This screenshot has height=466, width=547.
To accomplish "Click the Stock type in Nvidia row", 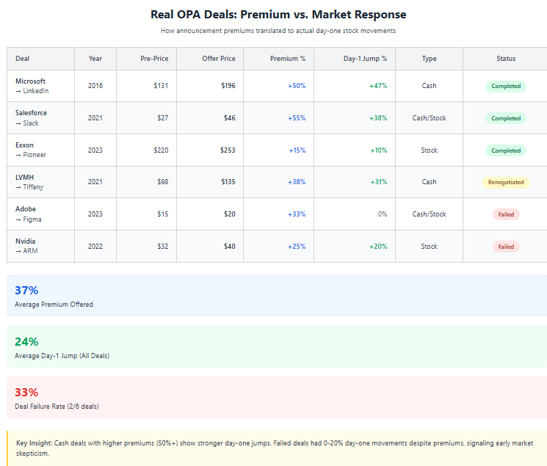I will point(429,247).
